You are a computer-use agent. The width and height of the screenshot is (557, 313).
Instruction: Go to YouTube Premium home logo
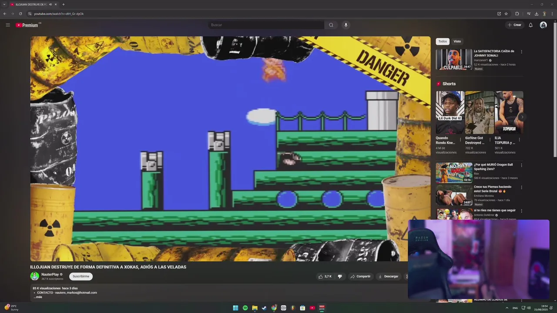click(27, 25)
